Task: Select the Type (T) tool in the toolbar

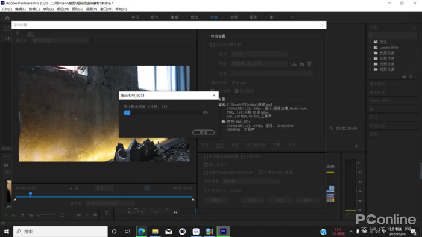Action: 107,213
